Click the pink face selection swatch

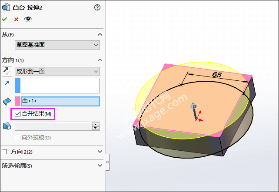tap(18, 101)
